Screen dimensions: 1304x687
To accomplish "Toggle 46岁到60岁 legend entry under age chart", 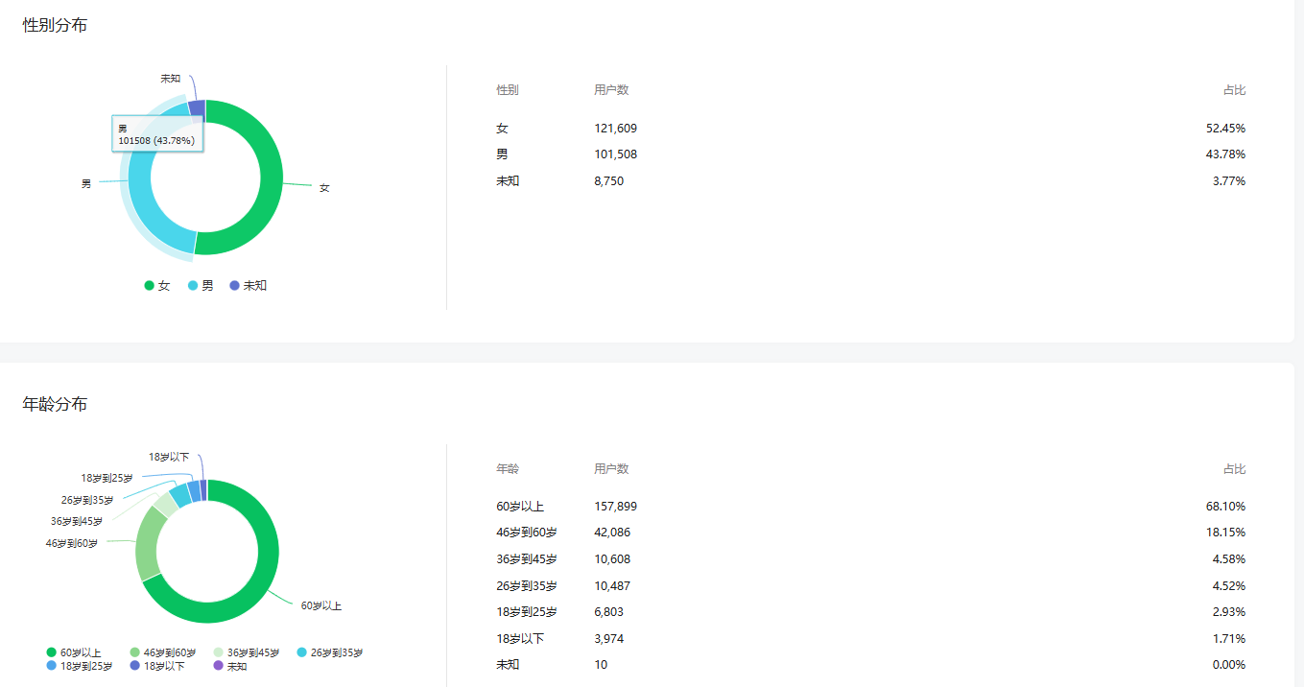I will pyautogui.click(x=161, y=652).
